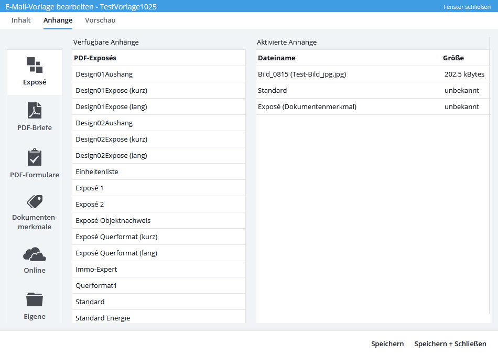498x354 pixels.
Task: Choose Einheitenliste in PDF-Exposés list
Action: click(97, 172)
